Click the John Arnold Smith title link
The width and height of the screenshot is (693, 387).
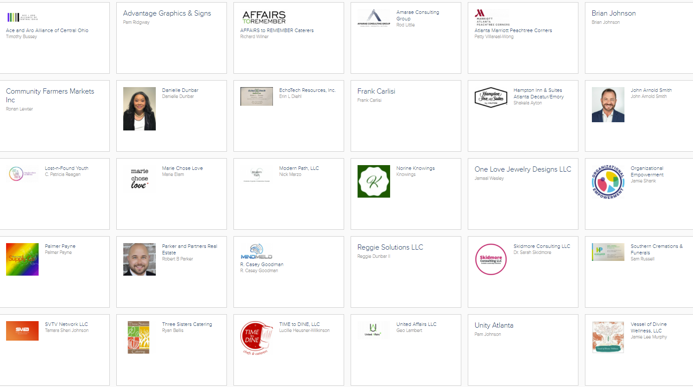(x=651, y=90)
